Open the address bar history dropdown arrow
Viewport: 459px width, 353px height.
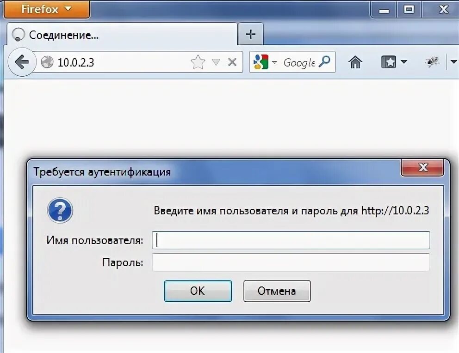click(216, 62)
